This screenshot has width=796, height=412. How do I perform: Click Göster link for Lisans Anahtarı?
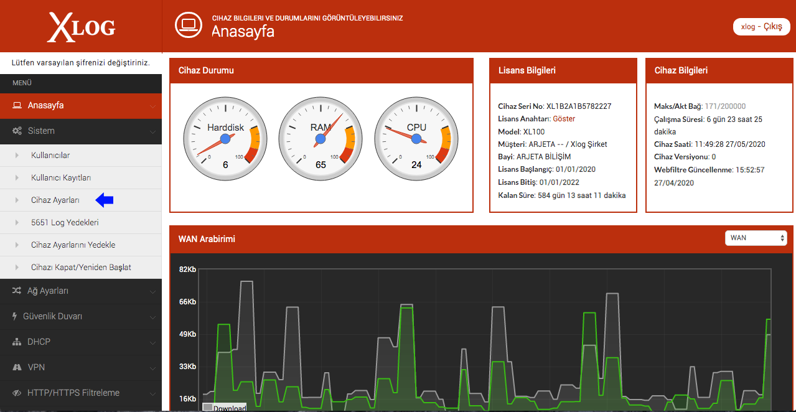[564, 119]
